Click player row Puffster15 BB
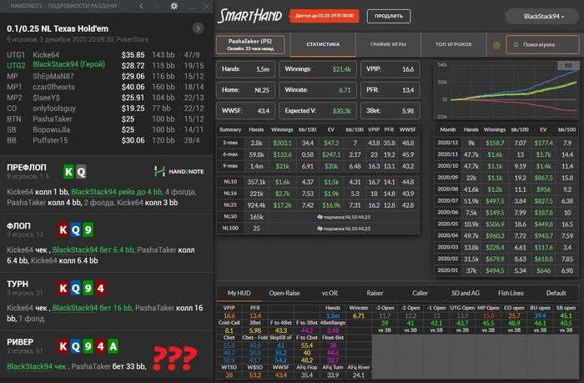 point(105,140)
